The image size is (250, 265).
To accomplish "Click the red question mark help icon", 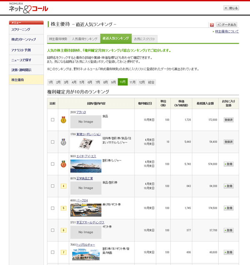I will 212,25.
